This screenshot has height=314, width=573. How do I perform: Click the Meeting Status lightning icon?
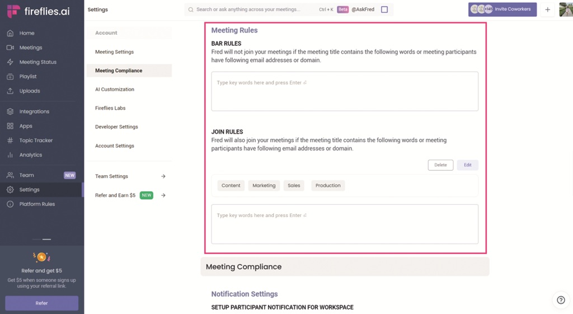tap(10, 62)
